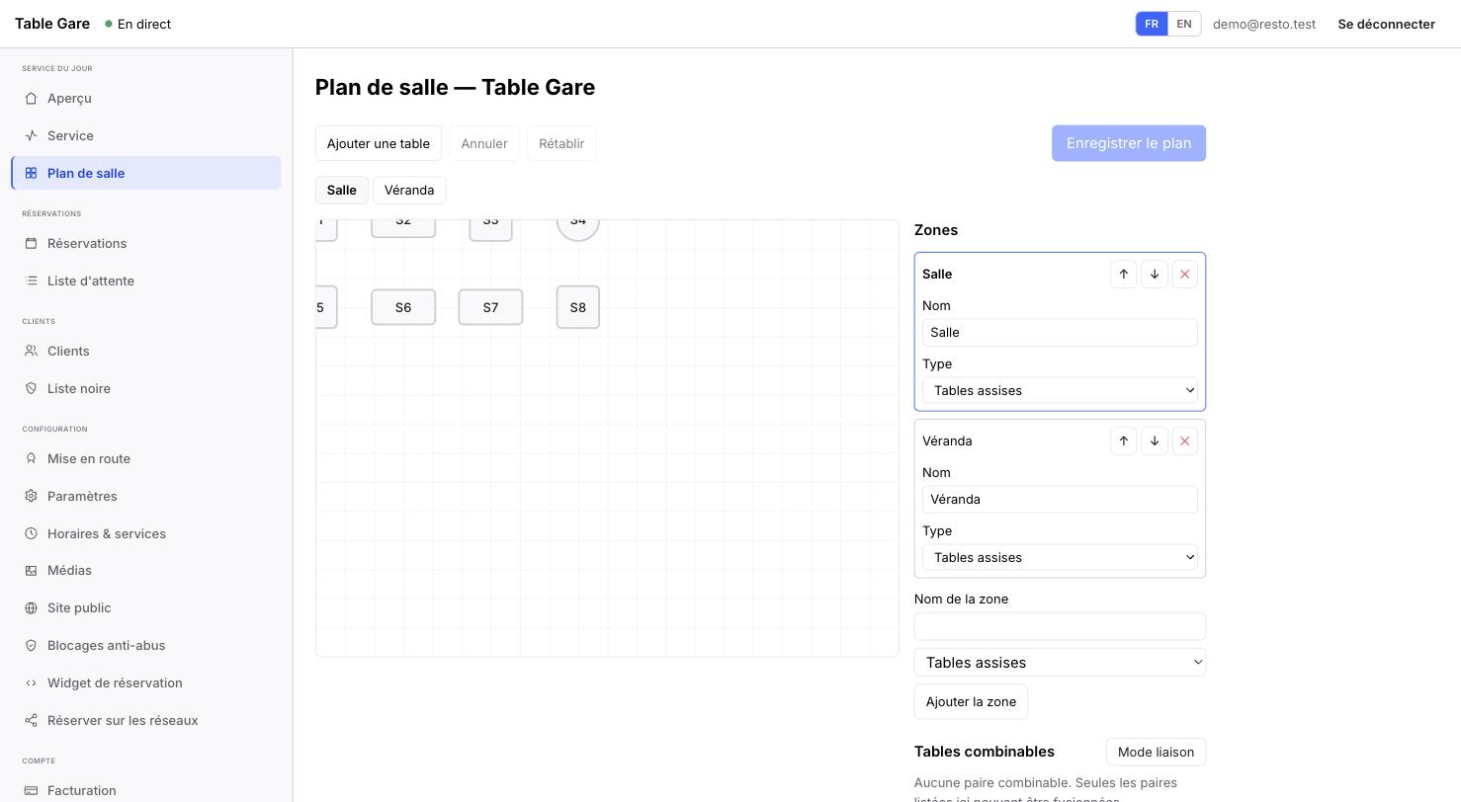Open Widget de réservation
This screenshot has width=1461, height=802.
146,683
